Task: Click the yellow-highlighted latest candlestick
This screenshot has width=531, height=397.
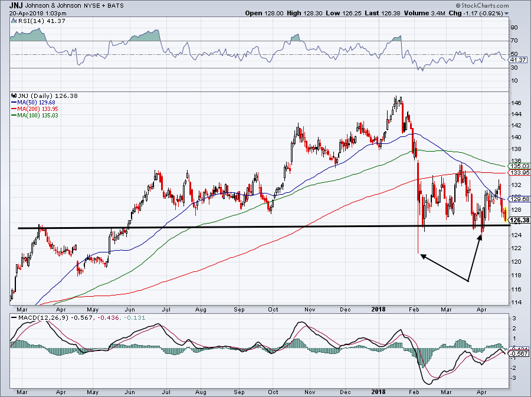Action: pos(505,215)
